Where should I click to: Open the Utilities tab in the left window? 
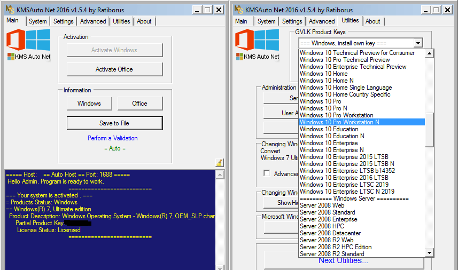[121, 21]
